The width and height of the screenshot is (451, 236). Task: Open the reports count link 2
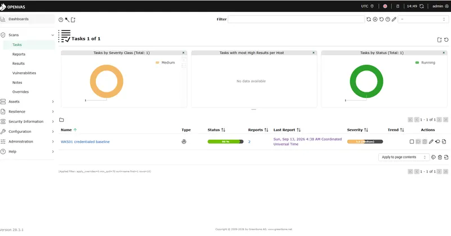click(249, 142)
